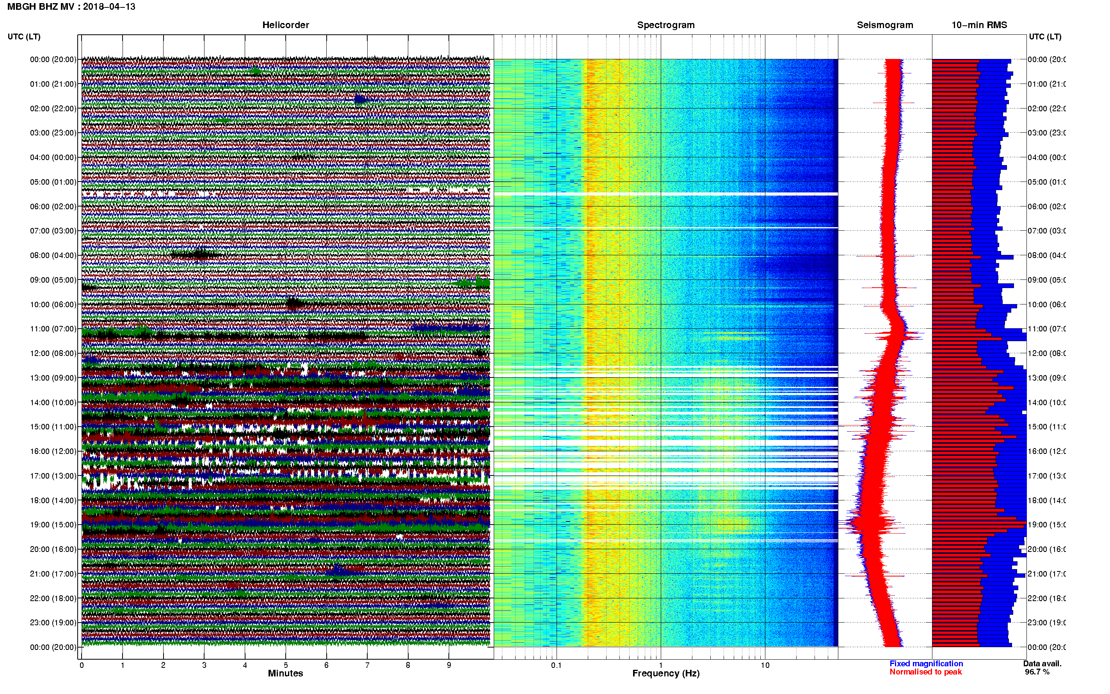1110x694 pixels.
Task: Click the '10' frequency tick label
Action: (765, 665)
